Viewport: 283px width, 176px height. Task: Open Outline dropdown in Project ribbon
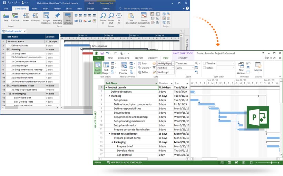(144, 68)
